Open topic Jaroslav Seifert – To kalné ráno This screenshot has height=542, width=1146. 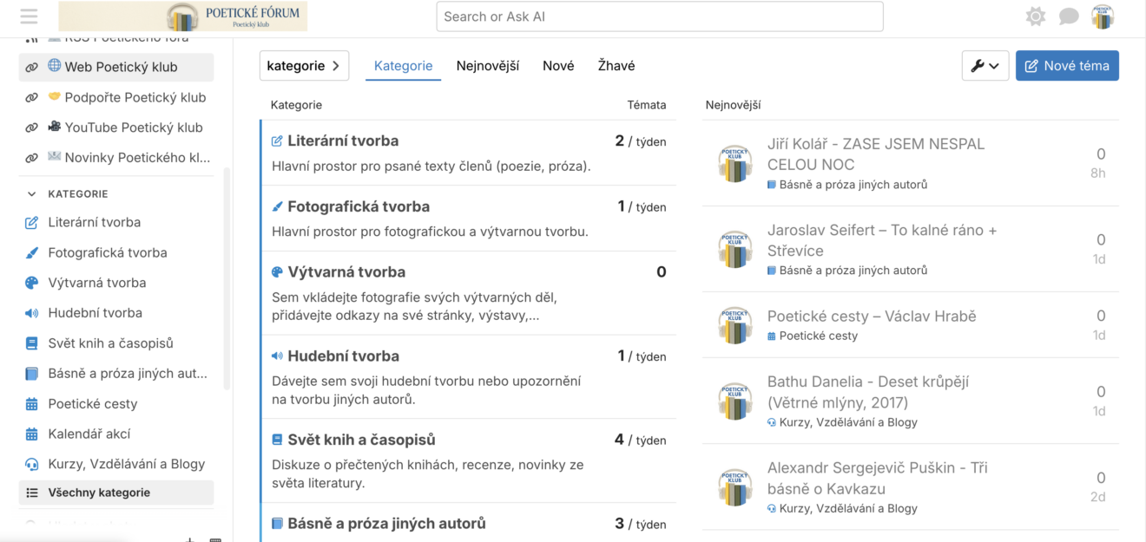pos(882,240)
